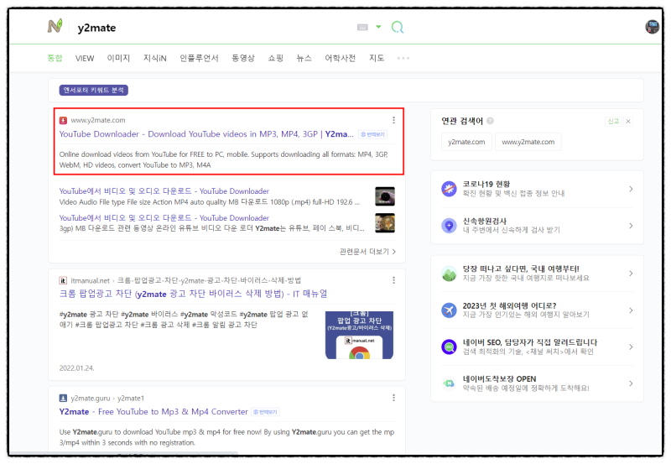
Task: Open Y2mate - Free YouTube to Mp3 link
Action: [x=153, y=412]
